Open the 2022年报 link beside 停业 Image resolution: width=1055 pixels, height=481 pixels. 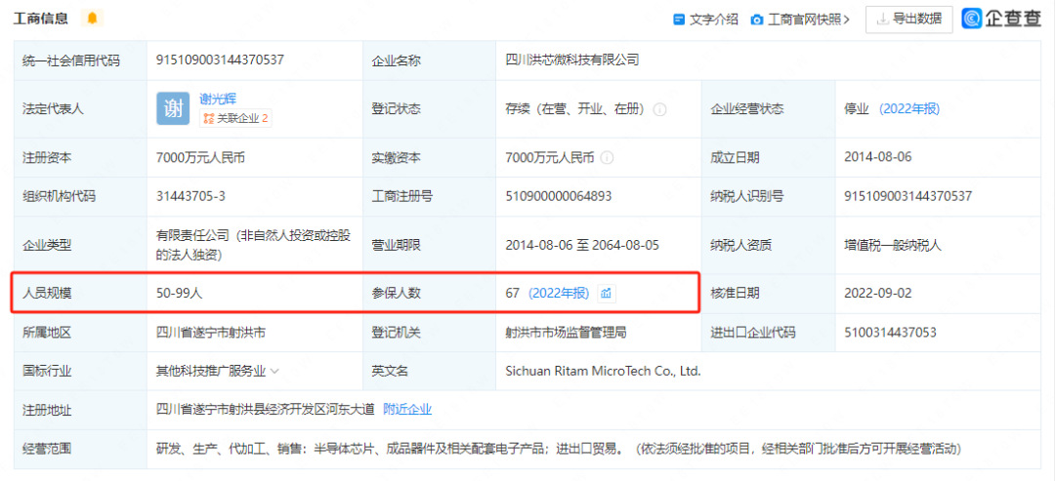pyautogui.click(x=909, y=108)
